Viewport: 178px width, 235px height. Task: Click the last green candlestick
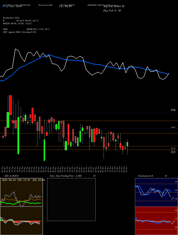127,144
